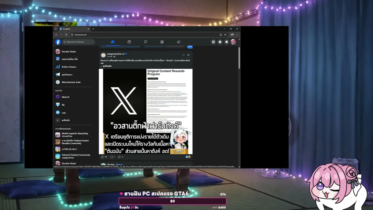Open the tab search dropdown arrow
This screenshot has height=210, width=373.
[x=56, y=29]
